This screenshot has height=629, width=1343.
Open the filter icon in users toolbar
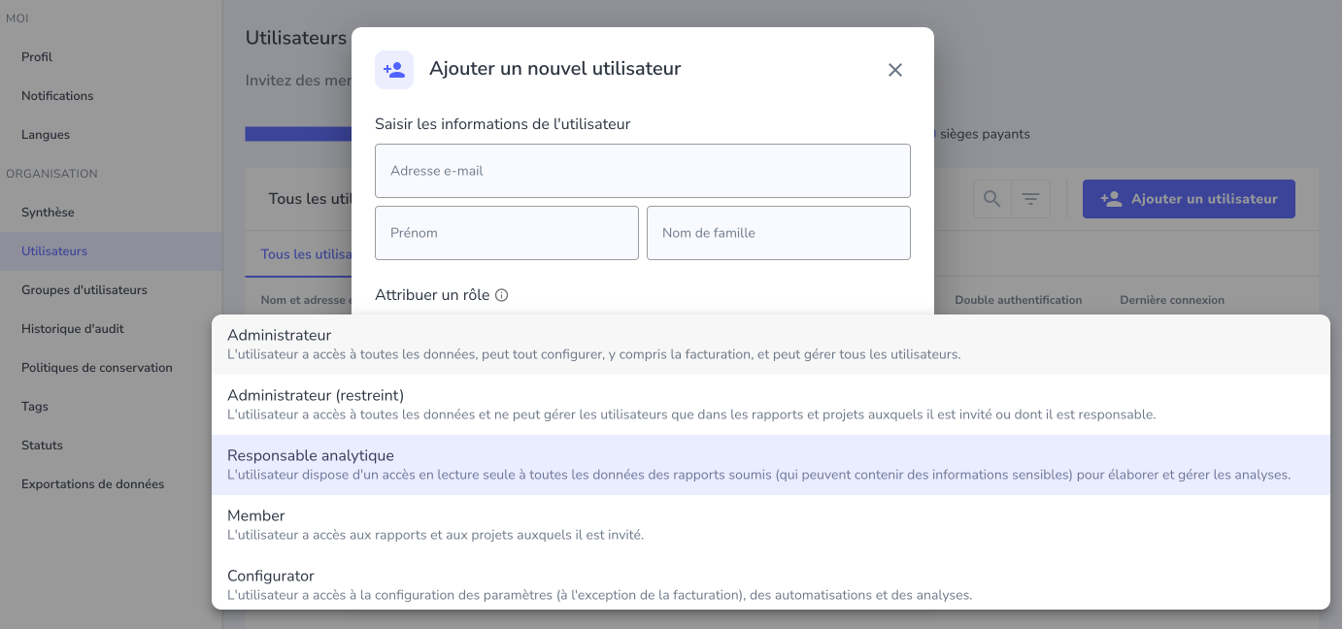(1030, 199)
